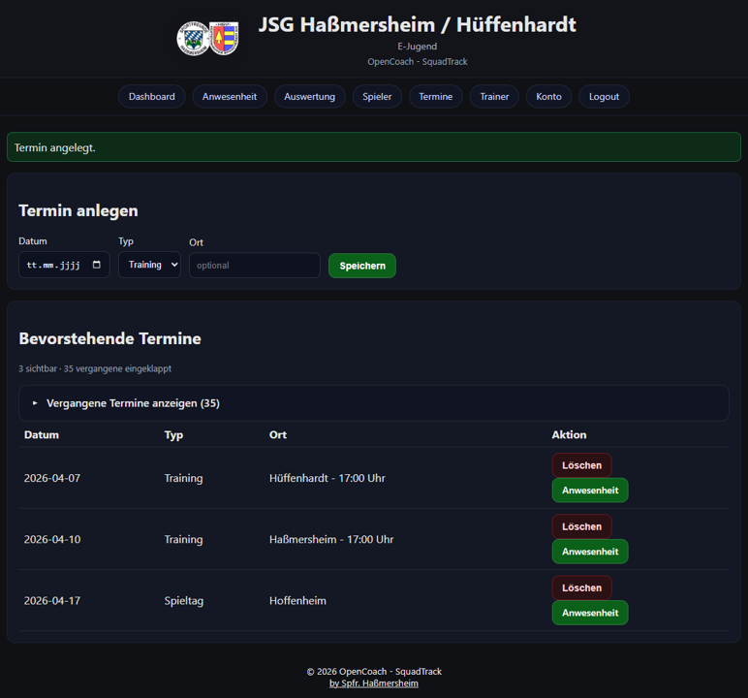This screenshot has height=698, width=748.
Task: Click the Typ column header in the table
Action: coord(173,435)
